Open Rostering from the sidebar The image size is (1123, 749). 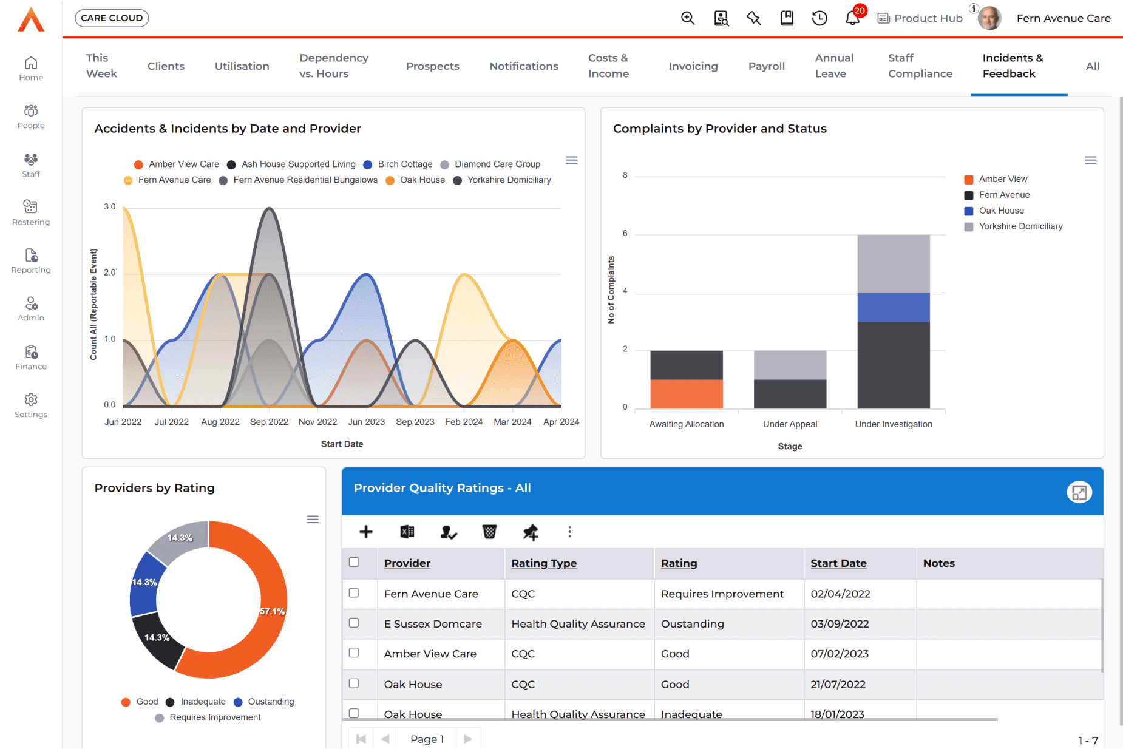pos(31,212)
